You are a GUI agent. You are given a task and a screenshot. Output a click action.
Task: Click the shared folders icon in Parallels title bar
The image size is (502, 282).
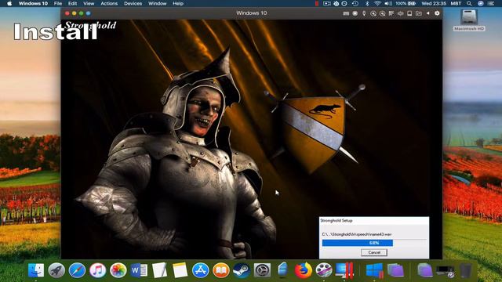(x=418, y=13)
